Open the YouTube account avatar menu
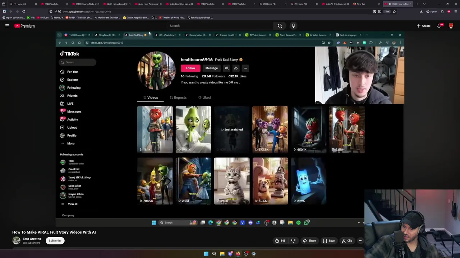The height and width of the screenshot is (258, 460). pos(451,26)
